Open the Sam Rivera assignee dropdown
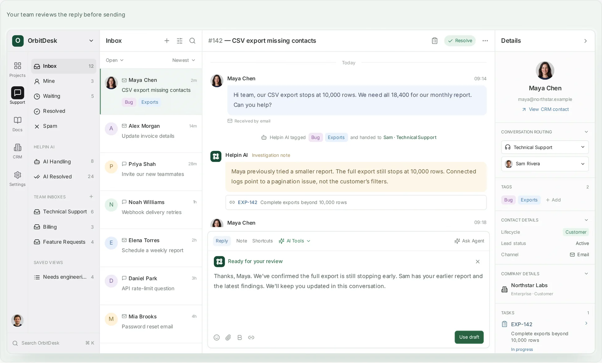The height and width of the screenshot is (363, 602). (545, 164)
